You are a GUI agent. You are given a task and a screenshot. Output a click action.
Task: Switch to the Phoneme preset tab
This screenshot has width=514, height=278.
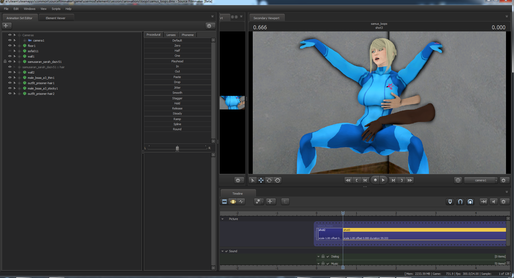pos(188,35)
